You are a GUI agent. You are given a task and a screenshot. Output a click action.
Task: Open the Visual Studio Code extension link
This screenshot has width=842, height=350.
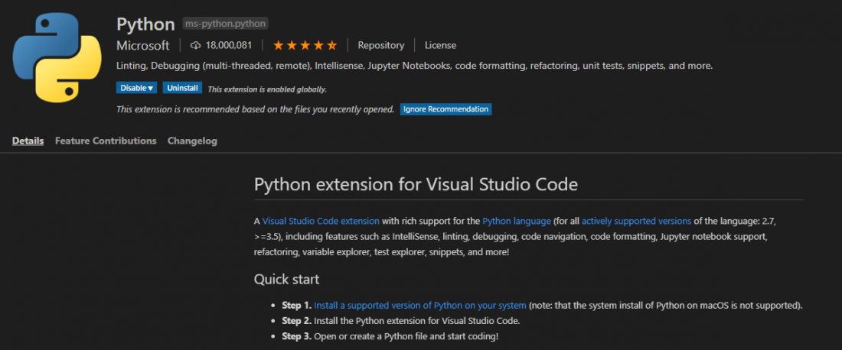click(x=321, y=221)
